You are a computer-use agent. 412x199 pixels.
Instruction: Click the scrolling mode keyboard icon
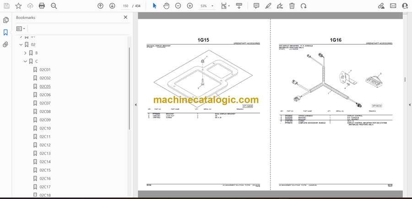point(239,6)
